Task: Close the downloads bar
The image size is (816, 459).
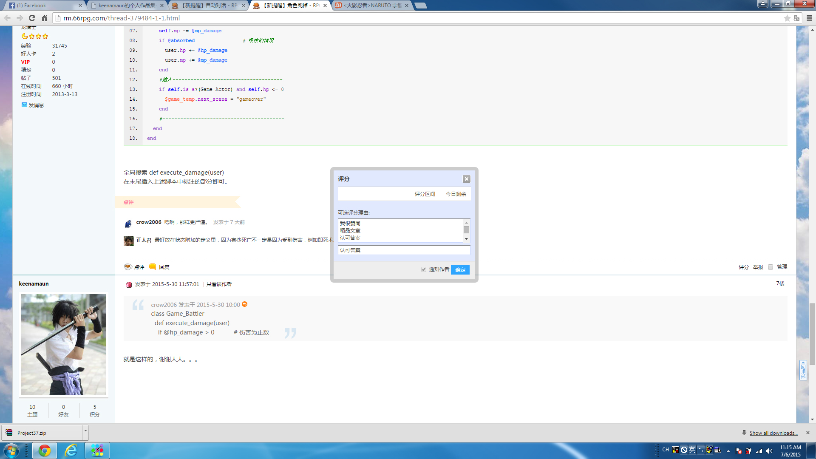Action: (808, 433)
